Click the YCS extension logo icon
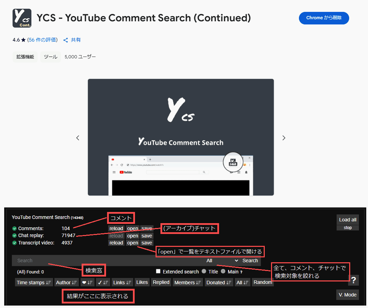Screen dimensions: 368x308 click(x=22, y=18)
